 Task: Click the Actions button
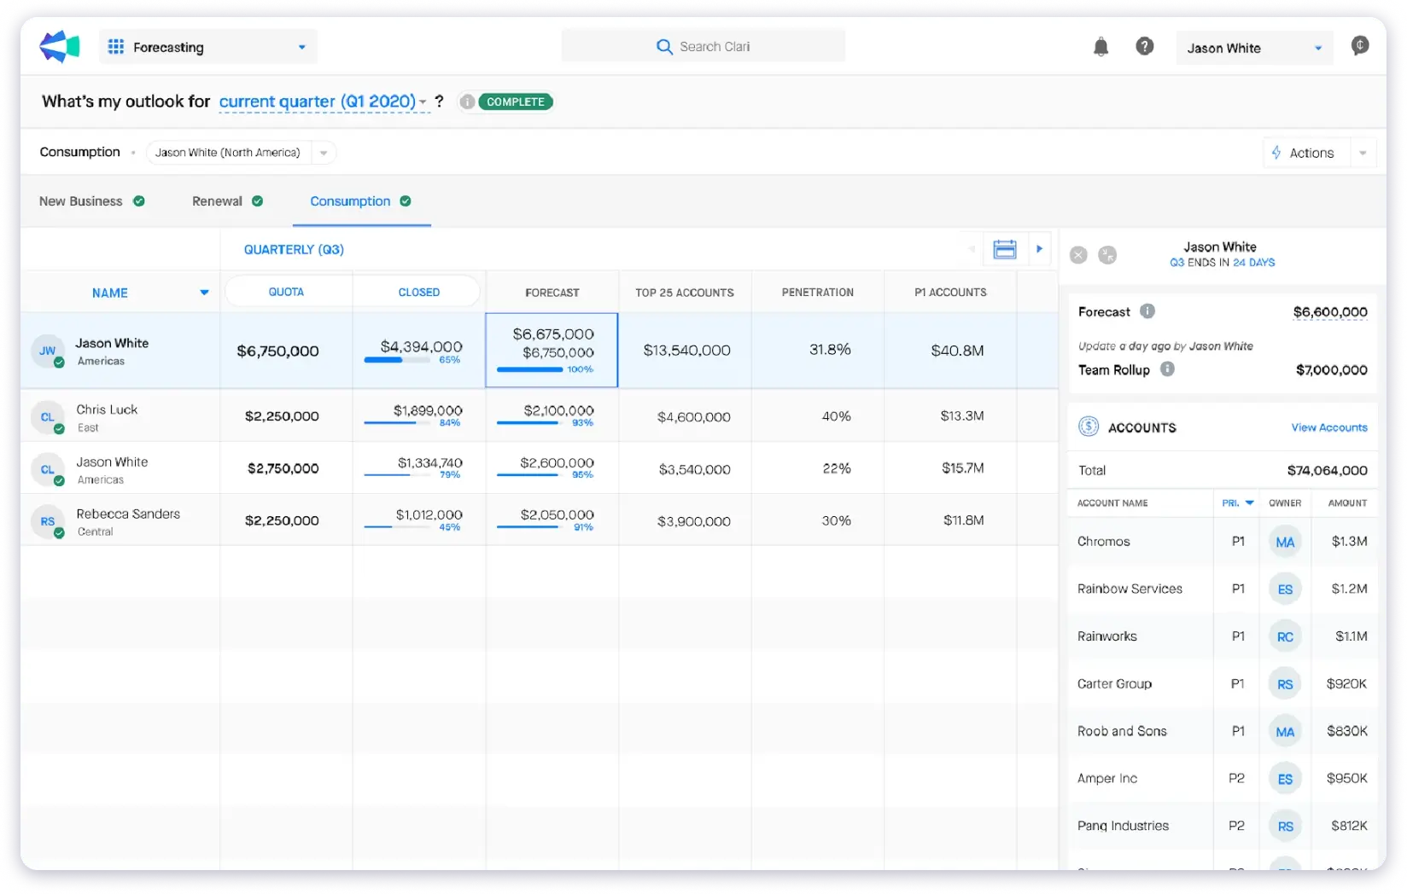1306,152
